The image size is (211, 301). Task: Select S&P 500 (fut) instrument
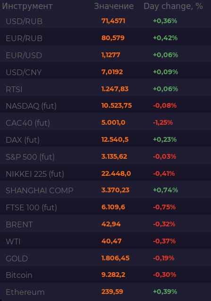tap(106, 157)
